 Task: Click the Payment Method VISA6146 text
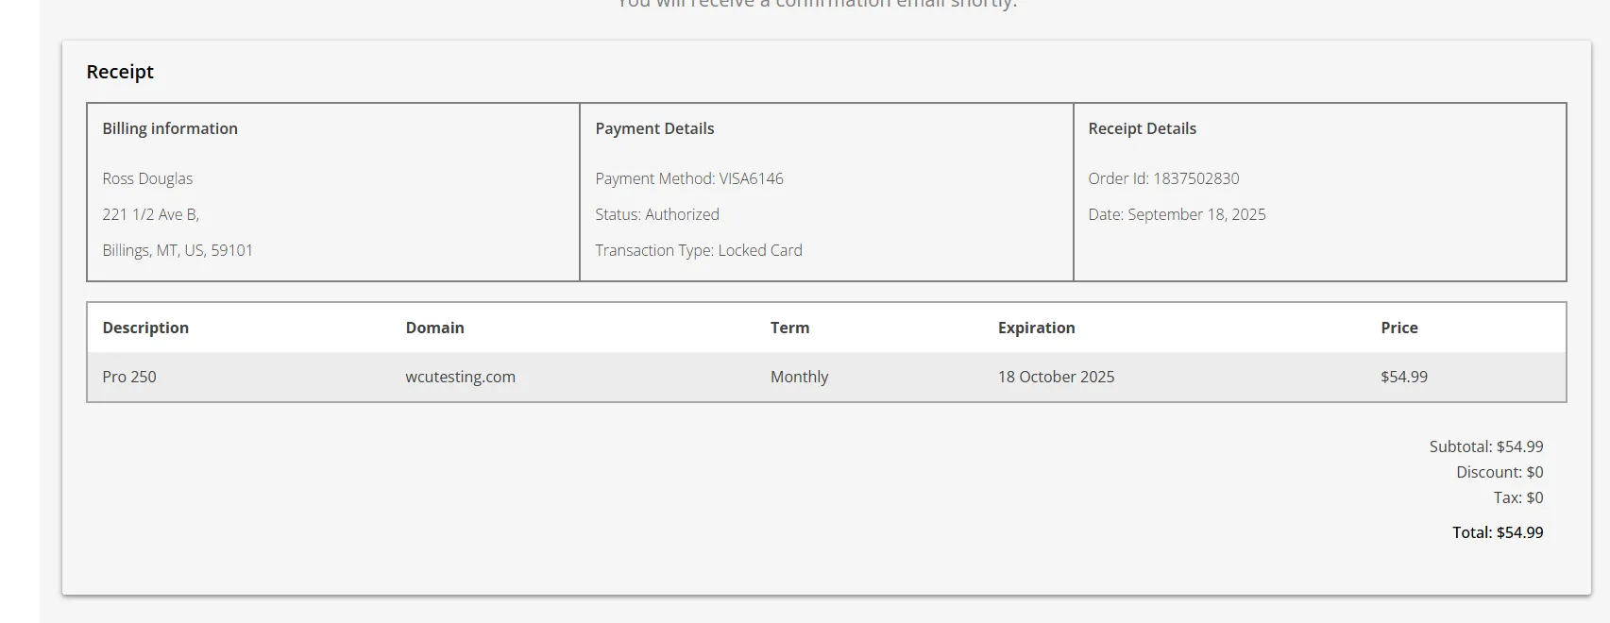(689, 178)
